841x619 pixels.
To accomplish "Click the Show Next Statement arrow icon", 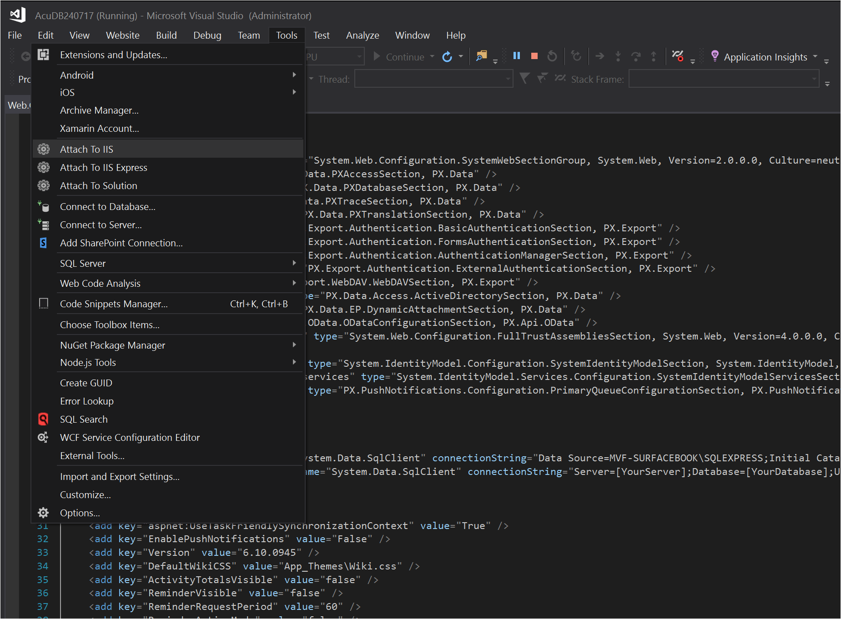I will (600, 56).
